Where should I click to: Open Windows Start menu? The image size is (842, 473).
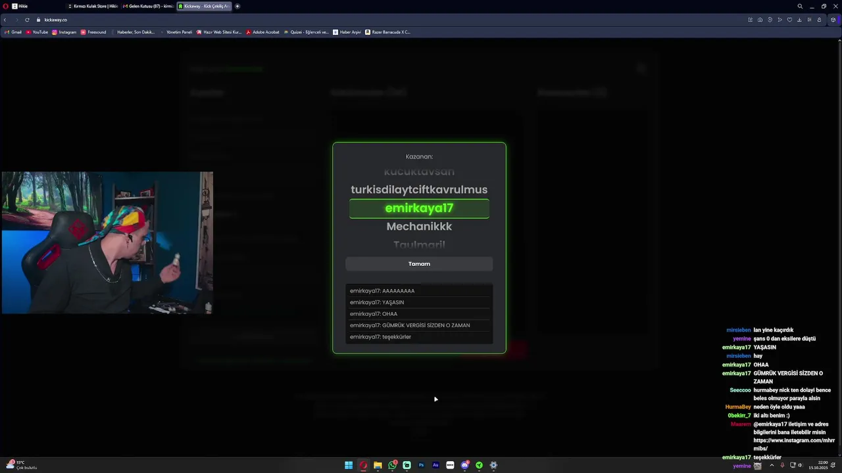coord(349,465)
